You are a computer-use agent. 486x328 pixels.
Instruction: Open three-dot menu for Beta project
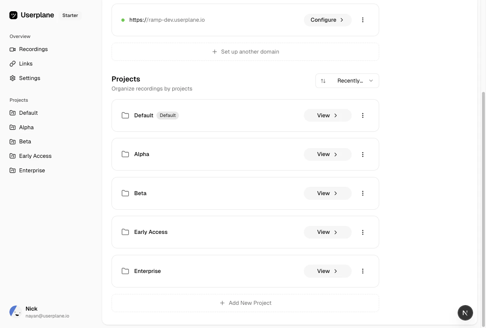363,193
